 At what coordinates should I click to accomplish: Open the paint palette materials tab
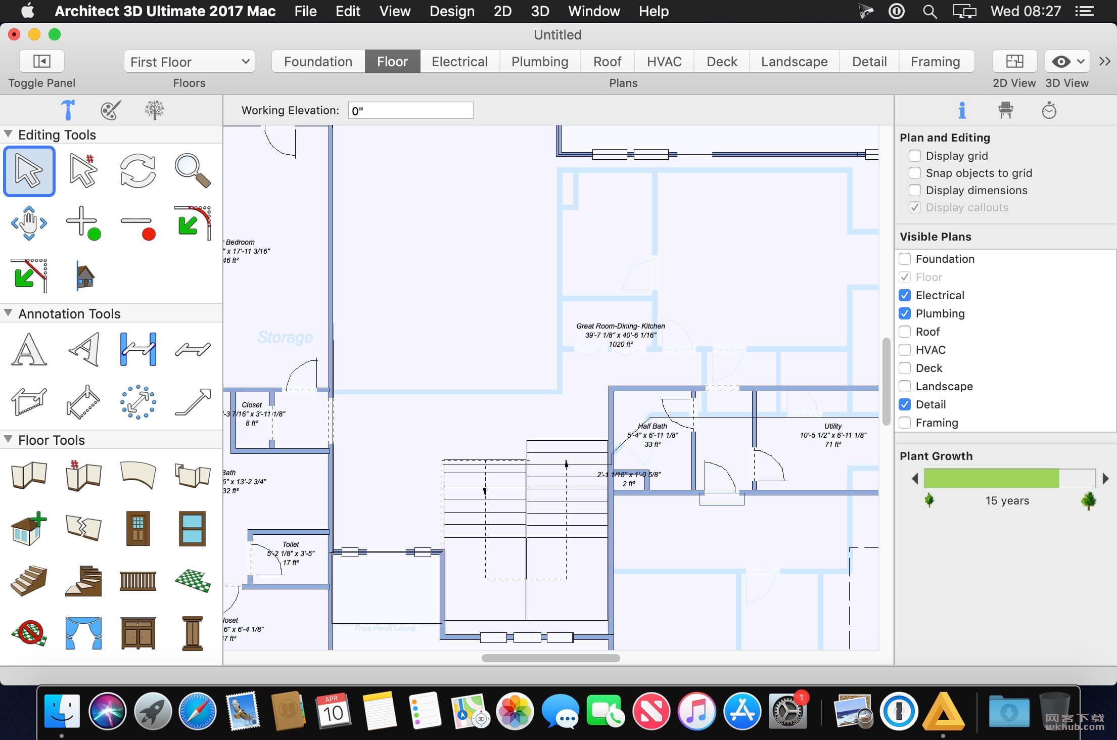[111, 110]
